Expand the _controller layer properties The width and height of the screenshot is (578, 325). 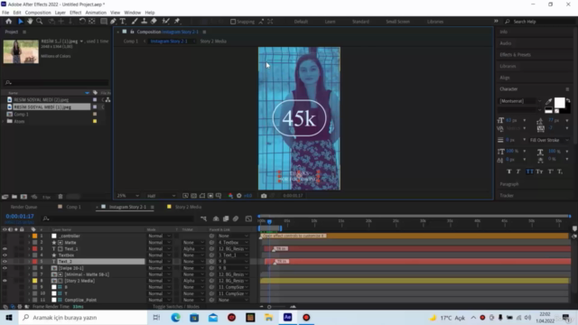[x=29, y=236]
